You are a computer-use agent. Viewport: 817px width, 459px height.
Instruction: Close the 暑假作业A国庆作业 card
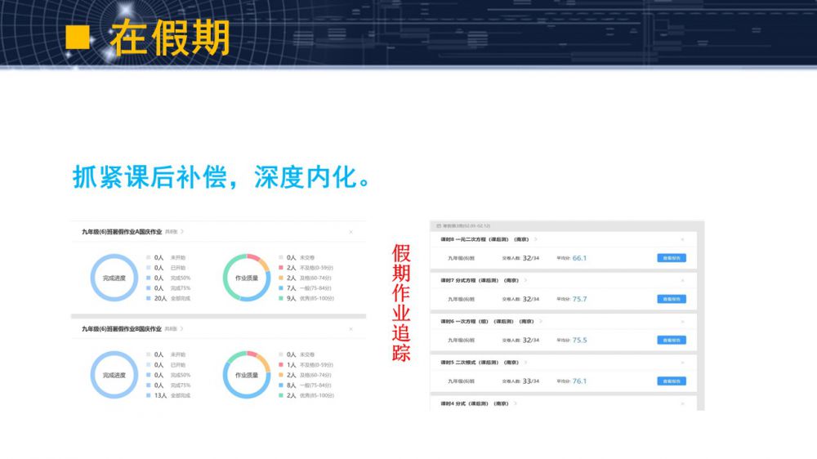[351, 233]
